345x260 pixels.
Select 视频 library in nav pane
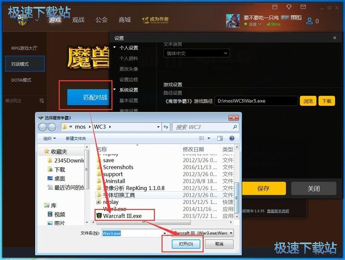pyautogui.click(x=56, y=214)
